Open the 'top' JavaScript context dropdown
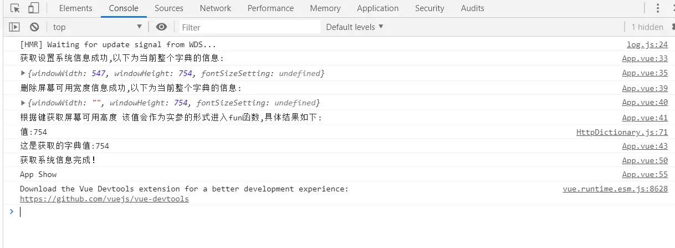 tap(98, 27)
